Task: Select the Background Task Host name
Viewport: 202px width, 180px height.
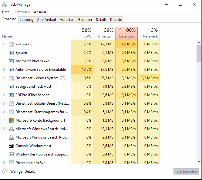Action: [33, 87]
